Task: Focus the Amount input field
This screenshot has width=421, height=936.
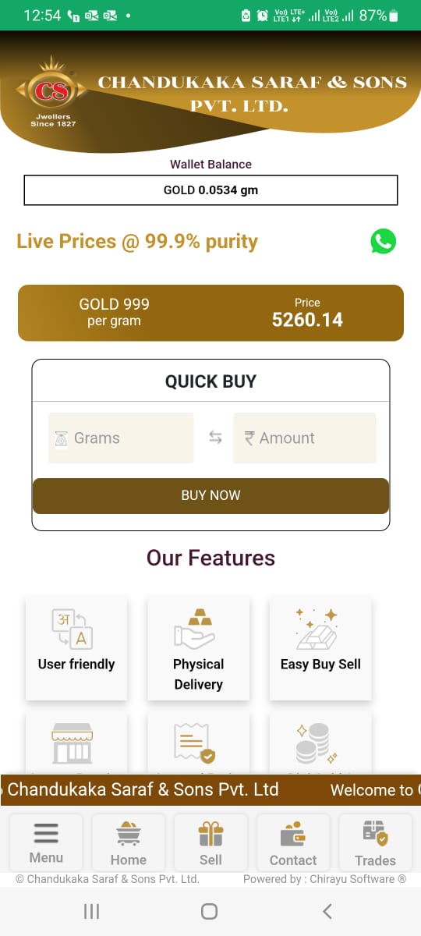Action: tap(305, 438)
